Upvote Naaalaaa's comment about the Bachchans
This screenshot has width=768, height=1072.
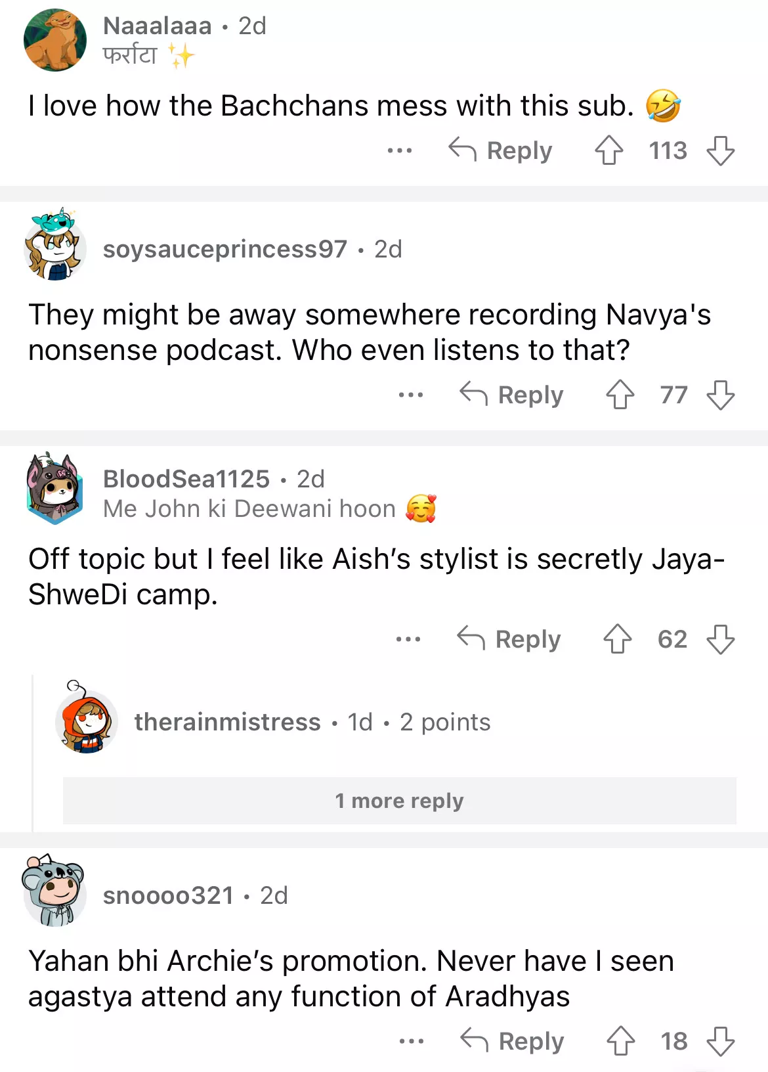[608, 150]
